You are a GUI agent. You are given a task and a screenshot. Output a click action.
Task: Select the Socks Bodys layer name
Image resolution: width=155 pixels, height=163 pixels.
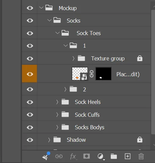[x=89, y=128]
